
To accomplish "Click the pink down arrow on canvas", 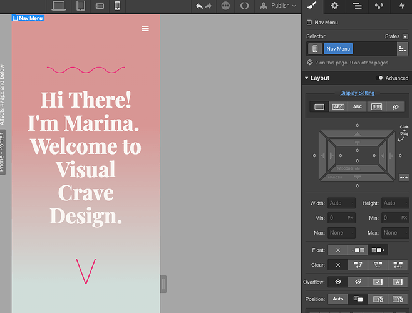I will tap(86, 271).
